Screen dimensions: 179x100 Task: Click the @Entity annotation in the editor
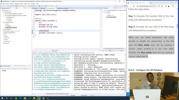click(39, 19)
